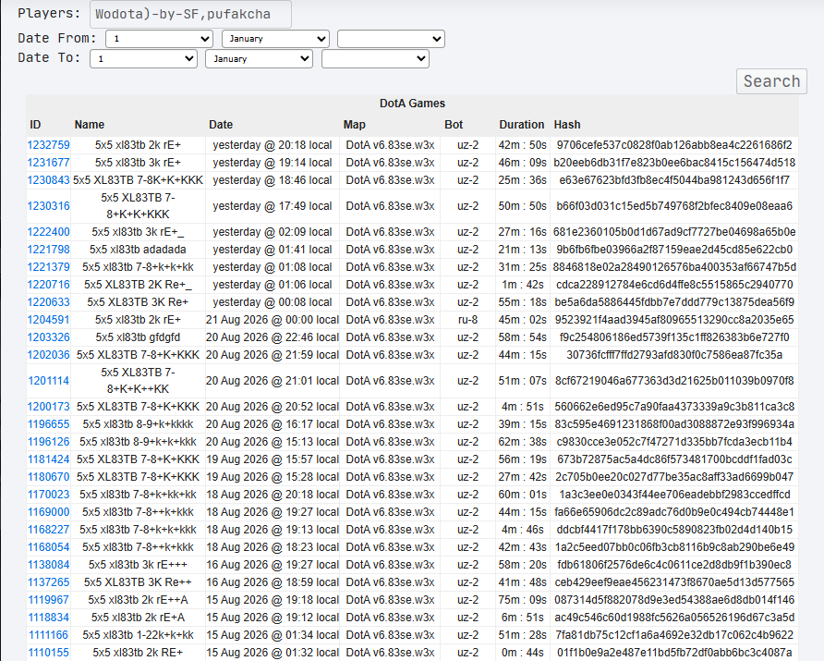Open game ID 1118834

click(48, 618)
